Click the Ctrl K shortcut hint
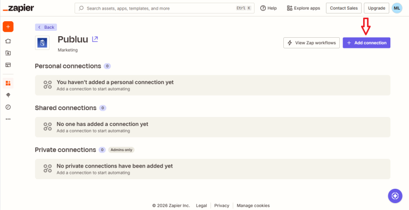 (243, 8)
